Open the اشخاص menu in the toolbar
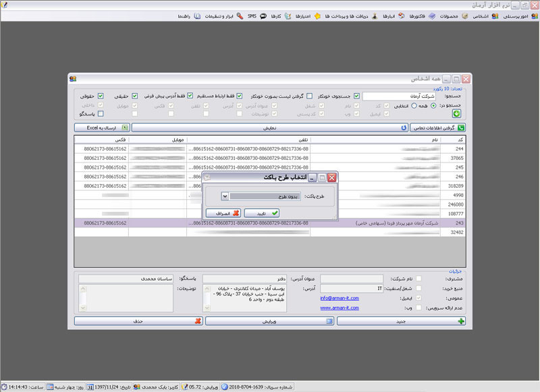The width and height of the screenshot is (540, 392). (485, 16)
